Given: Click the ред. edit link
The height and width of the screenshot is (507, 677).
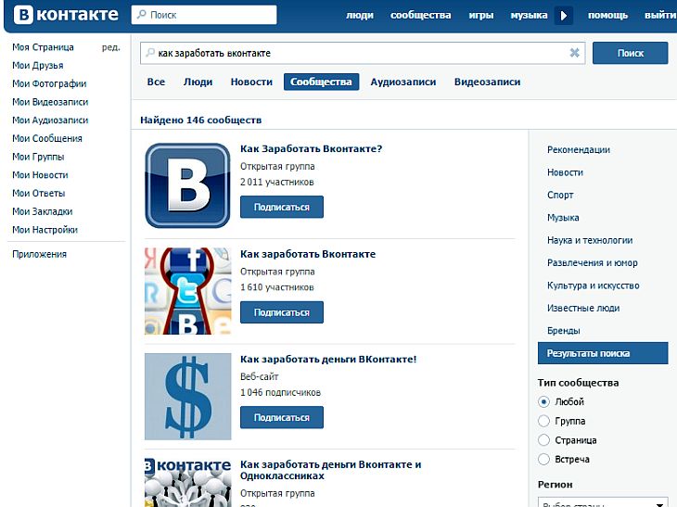Looking at the screenshot, I should (111, 47).
